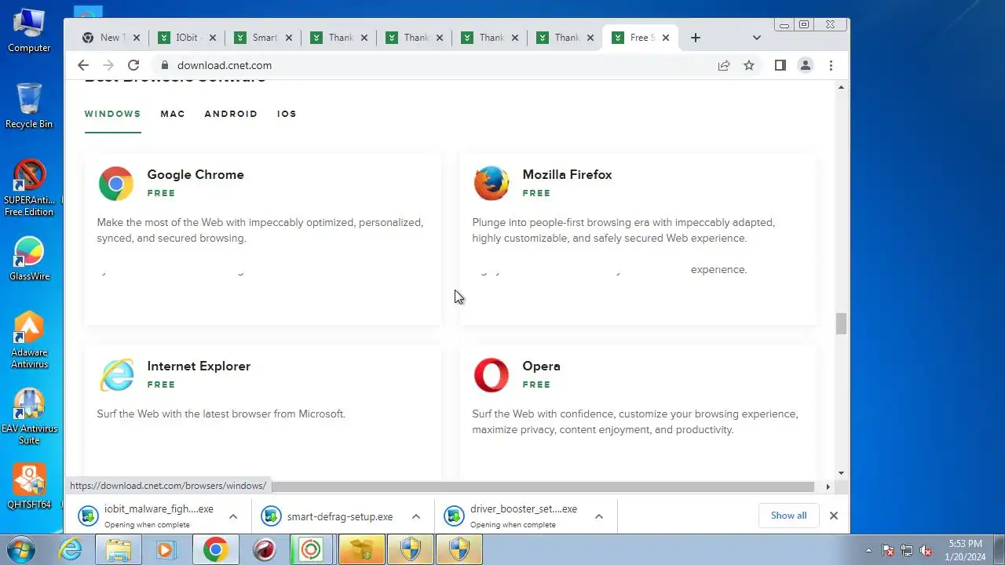Open a new tab with plus button
This screenshot has width=1005, height=565.
[695, 37]
